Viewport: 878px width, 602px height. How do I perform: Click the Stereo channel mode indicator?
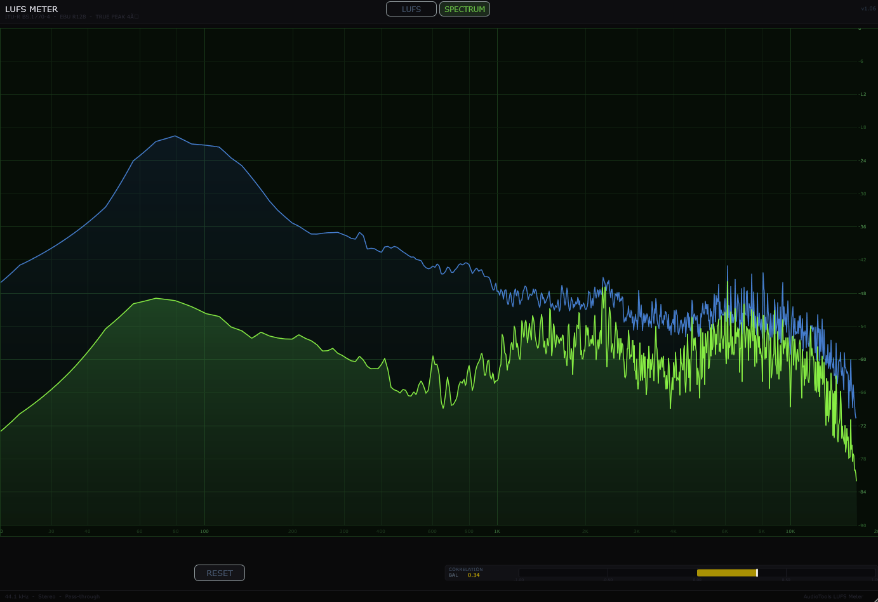coord(46,596)
